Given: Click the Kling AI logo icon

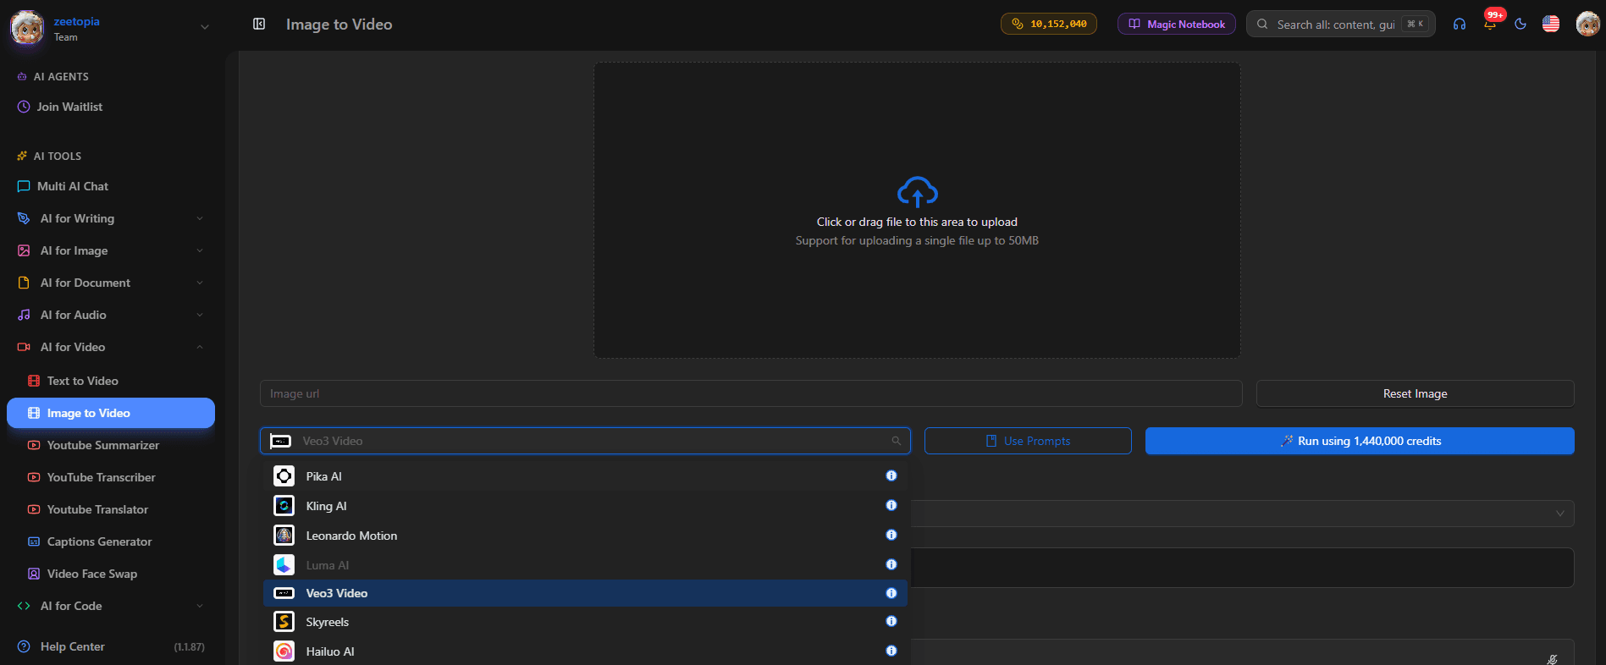Looking at the screenshot, I should [284, 506].
